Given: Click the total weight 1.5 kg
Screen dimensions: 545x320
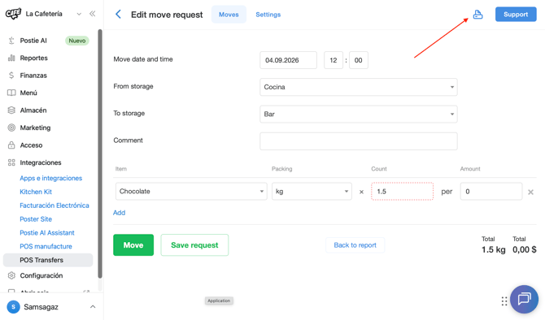Looking at the screenshot, I should [493, 249].
